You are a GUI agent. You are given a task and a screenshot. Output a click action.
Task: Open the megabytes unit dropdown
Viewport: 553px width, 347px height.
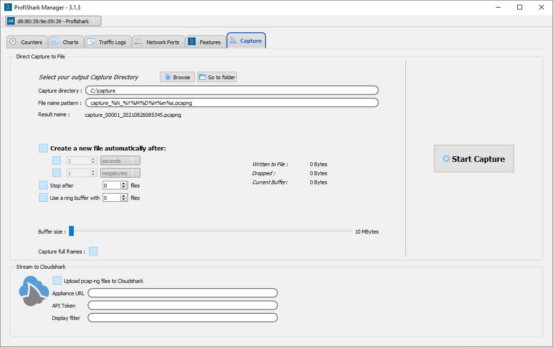[x=120, y=173]
